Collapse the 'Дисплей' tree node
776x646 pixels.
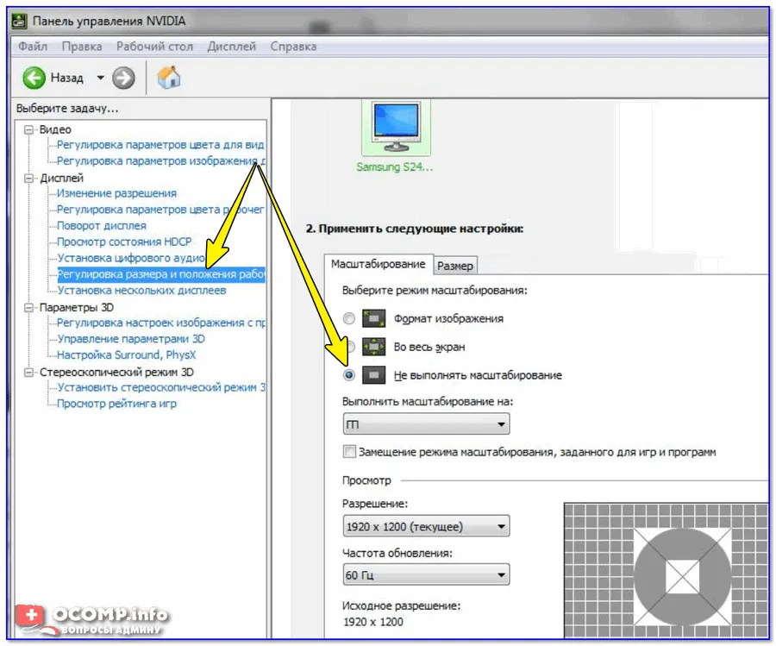[x=29, y=179]
